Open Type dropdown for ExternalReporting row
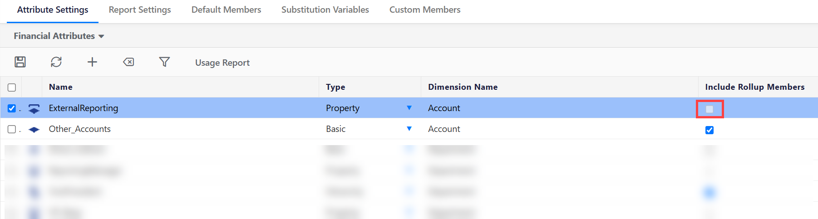 [409, 108]
